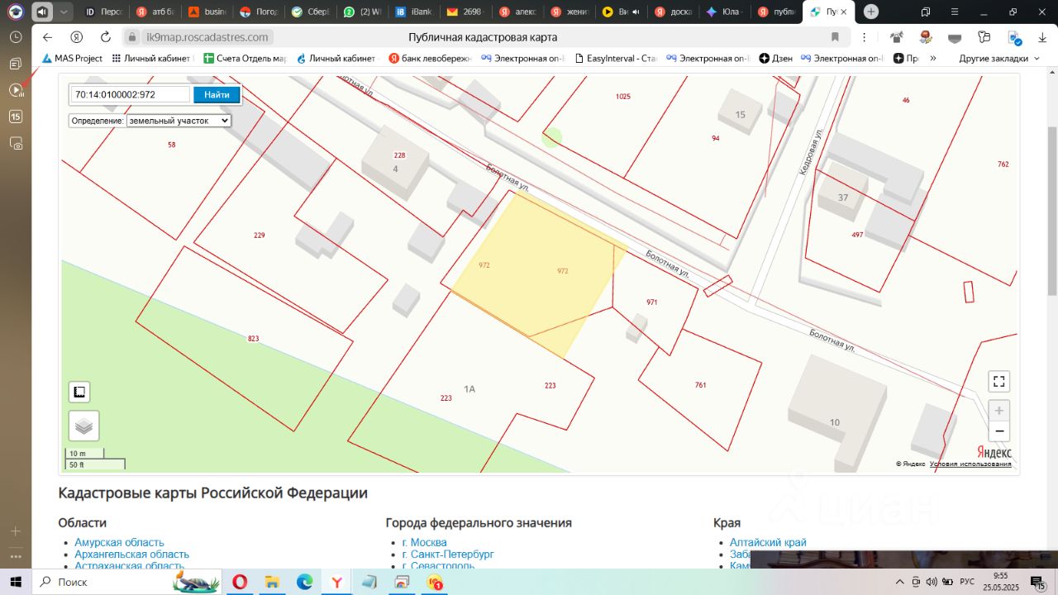Open notification center in system tray
The width and height of the screenshot is (1058, 595).
pyautogui.click(x=1038, y=582)
